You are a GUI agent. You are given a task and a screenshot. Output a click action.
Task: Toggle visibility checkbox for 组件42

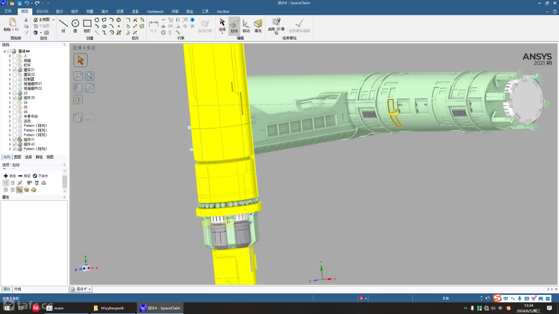click(x=15, y=144)
